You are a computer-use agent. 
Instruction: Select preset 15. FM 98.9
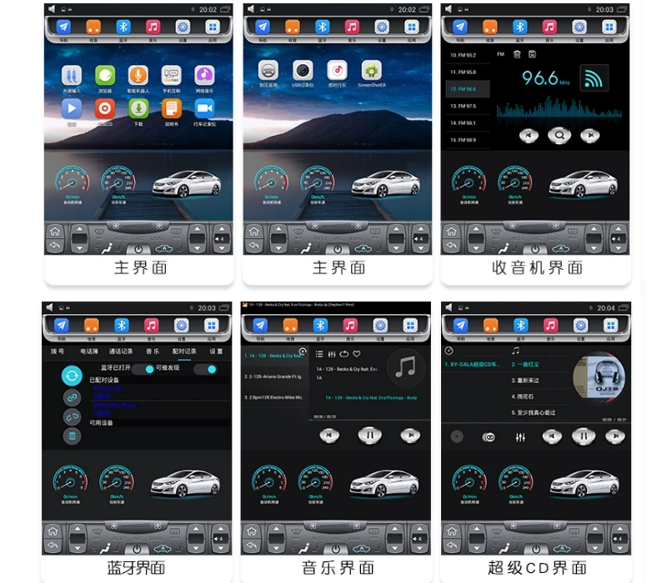468,140
